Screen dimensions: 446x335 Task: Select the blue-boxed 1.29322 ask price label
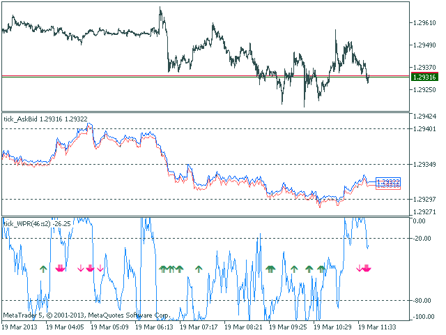388,181
